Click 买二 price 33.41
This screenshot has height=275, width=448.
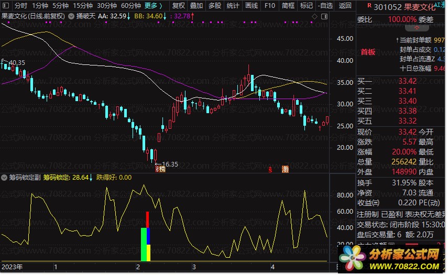(x=407, y=91)
